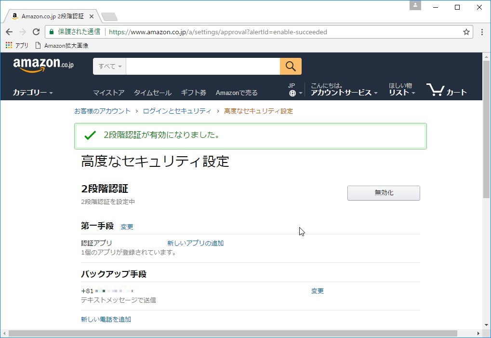
Task: Click the amazon.co.jp logo
Action: coord(42,65)
